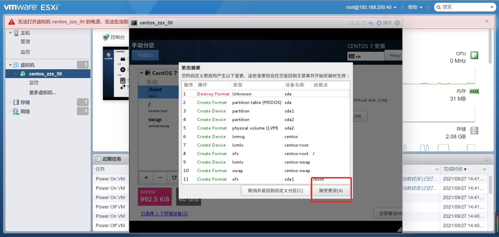Click the main panel vertical scrollbar
This screenshot has width=499, height=237.
(x=490, y=46)
